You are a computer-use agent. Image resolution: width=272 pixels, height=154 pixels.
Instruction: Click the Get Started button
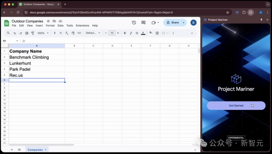click(x=236, y=106)
